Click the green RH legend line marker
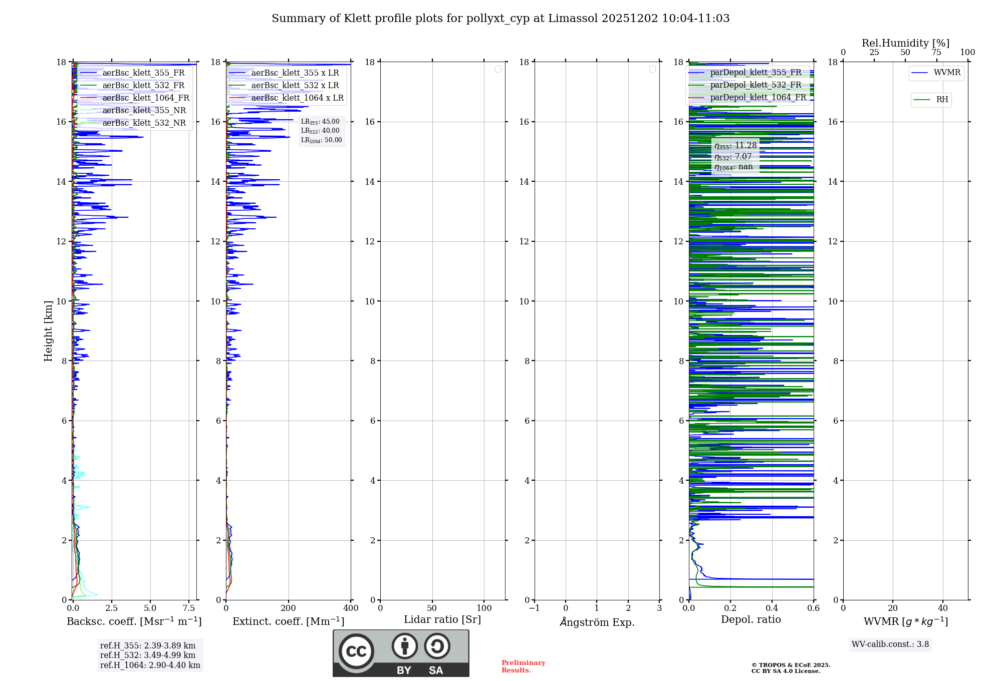1002x681 pixels. (x=922, y=100)
